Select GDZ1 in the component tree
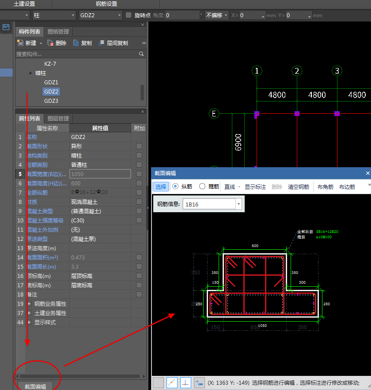 pyautogui.click(x=51, y=82)
